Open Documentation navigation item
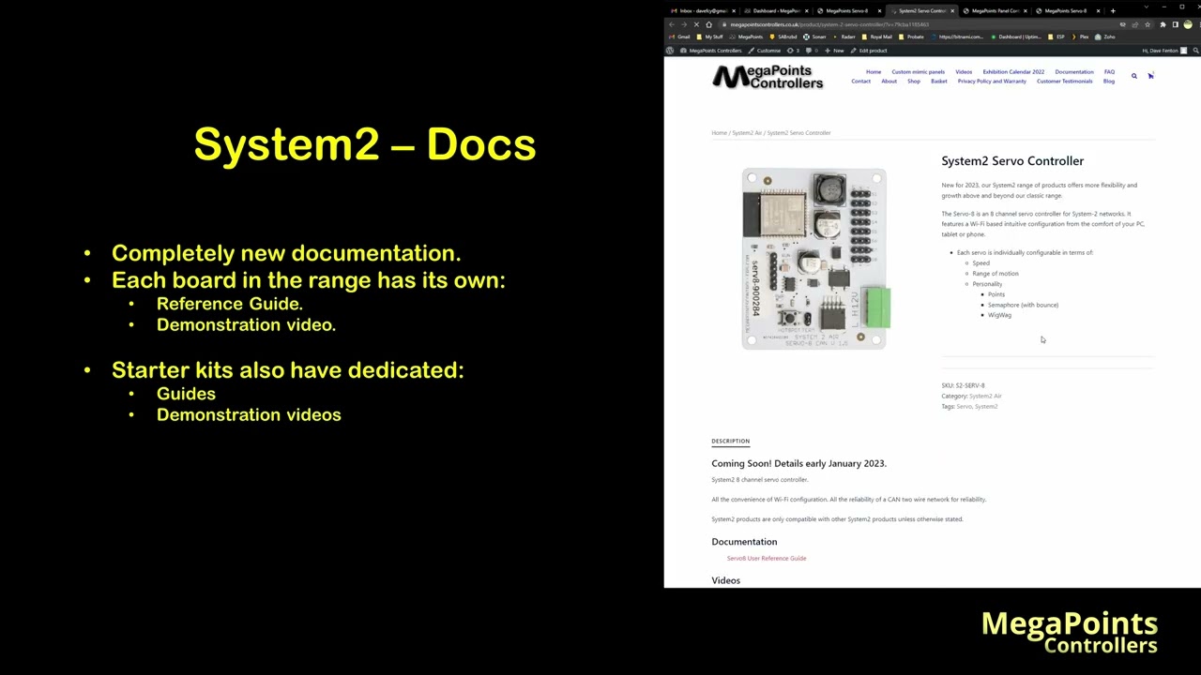 pos(1073,71)
